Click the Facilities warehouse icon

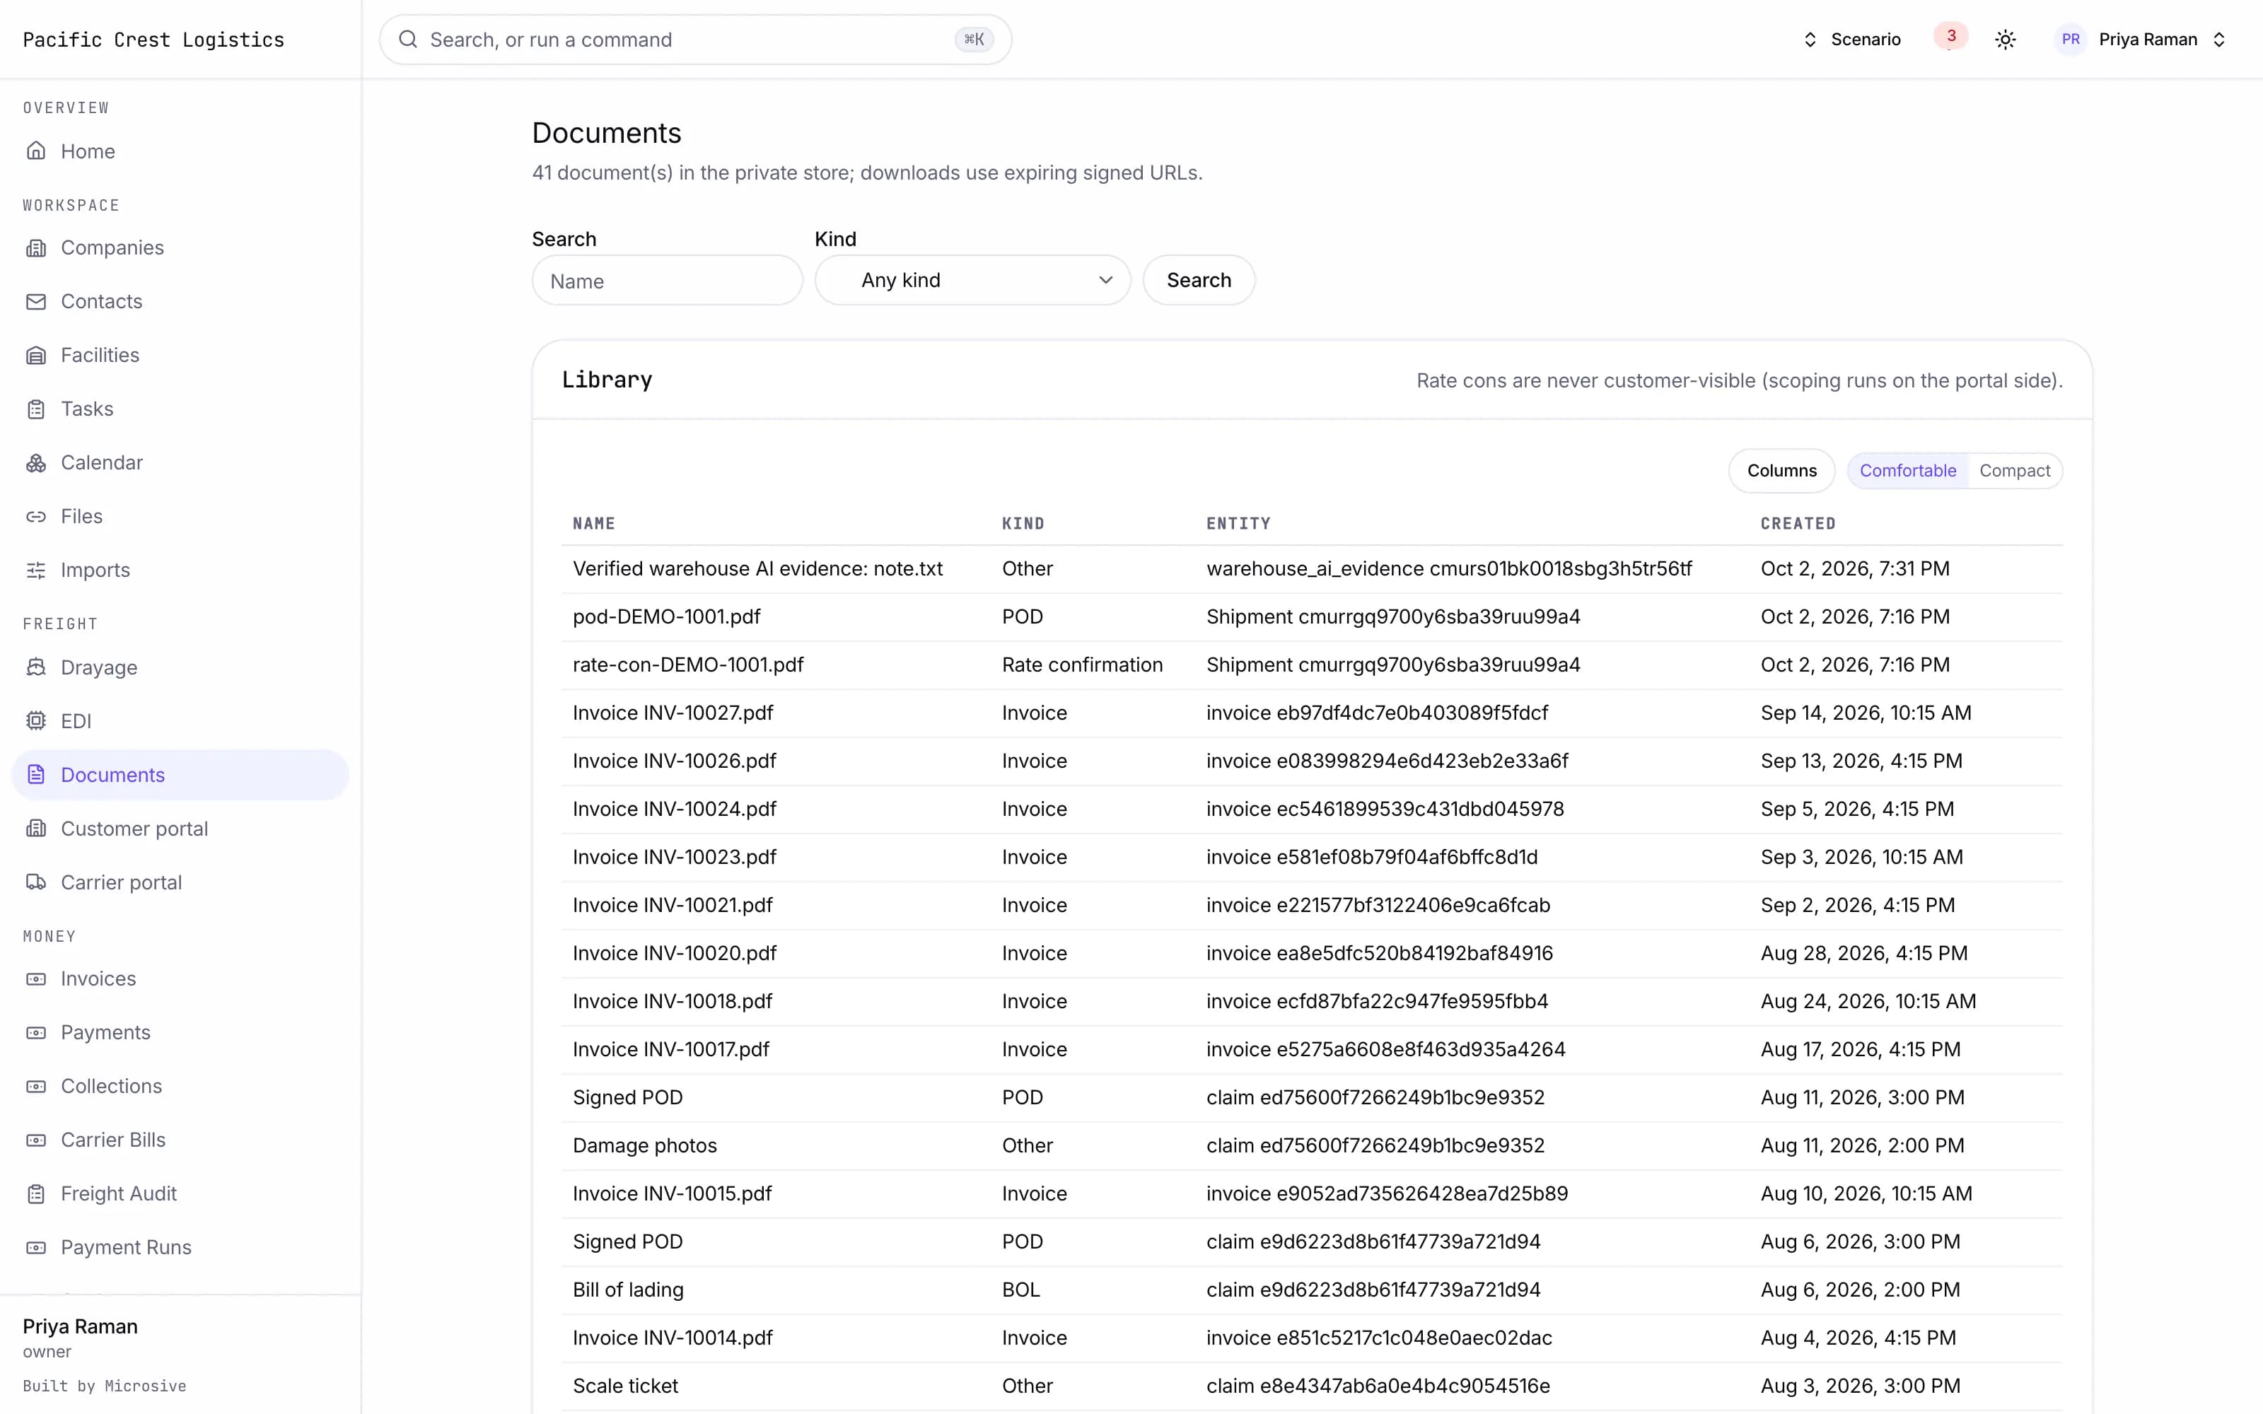pos(35,356)
